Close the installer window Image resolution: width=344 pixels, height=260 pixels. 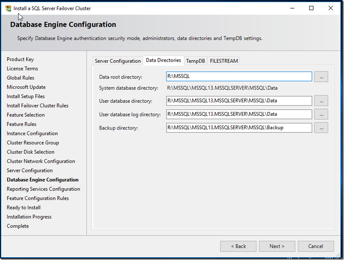tap(331, 8)
